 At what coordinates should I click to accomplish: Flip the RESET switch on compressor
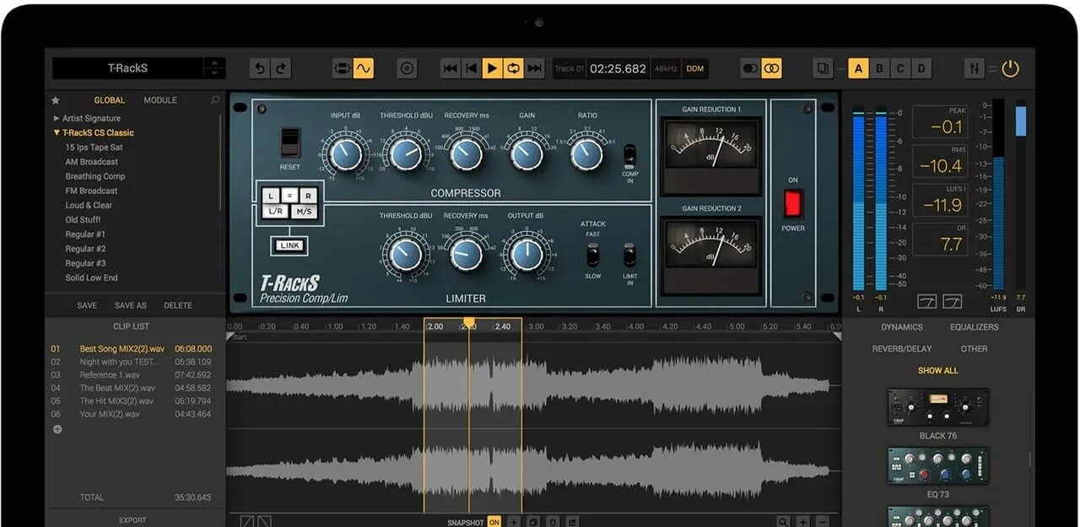click(289, 143)
